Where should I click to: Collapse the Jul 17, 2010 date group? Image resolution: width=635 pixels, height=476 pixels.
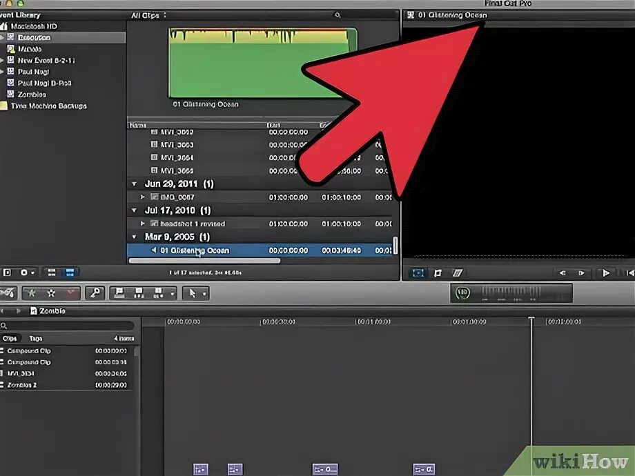point(135,210)
